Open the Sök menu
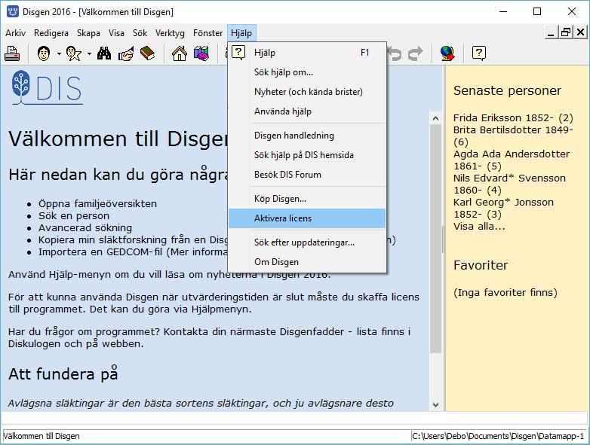 click(140, 33)
